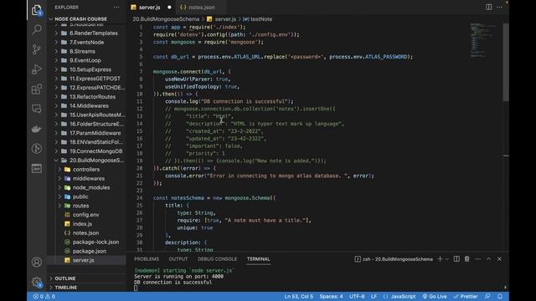Open the Accounts menu icon
536x301 pixels.
(x=37, y=262)
